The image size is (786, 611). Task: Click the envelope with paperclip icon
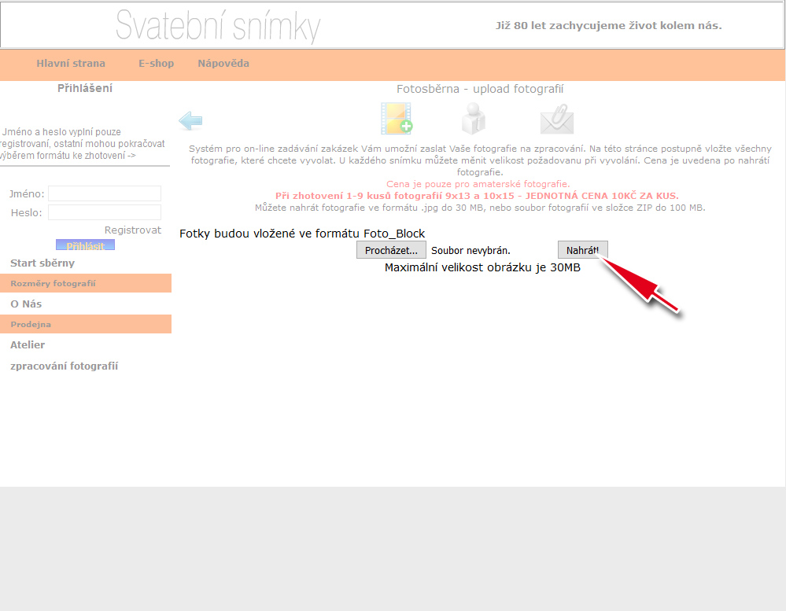coord(556,120)
